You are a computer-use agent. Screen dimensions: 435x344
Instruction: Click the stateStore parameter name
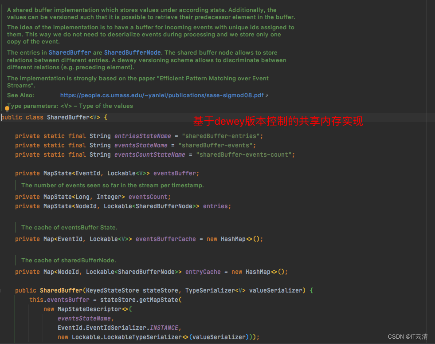point(161,290)
